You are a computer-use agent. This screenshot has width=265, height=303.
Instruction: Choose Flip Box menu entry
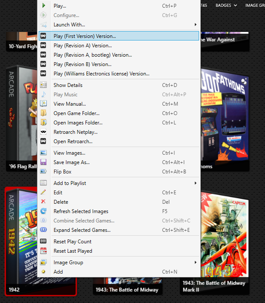coord(119,172)
